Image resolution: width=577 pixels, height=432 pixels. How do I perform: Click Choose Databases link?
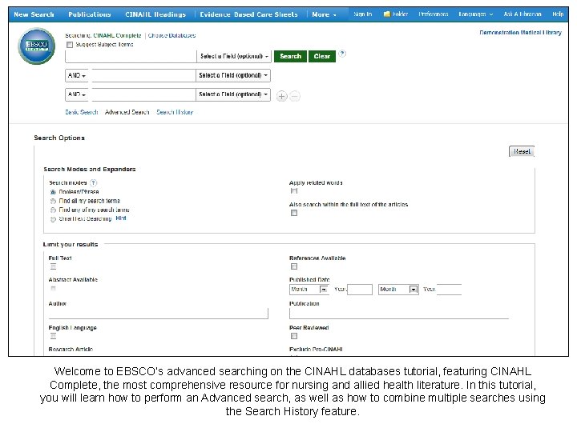pyautogui.click(x=171, y=35)
